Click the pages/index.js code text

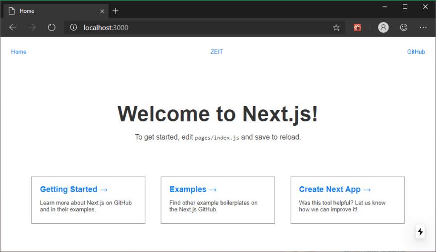(217, 138)
